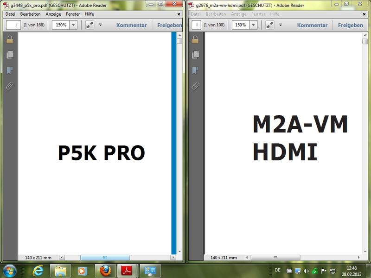Screen dimensions: 371x278
Task: Open page thumbnails panel in P5K window
Action: pyautogui.click(x=10, y=55)
